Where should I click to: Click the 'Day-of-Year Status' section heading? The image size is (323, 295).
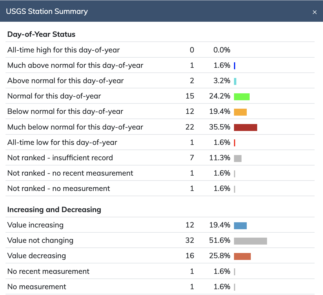(x=41, y=34)
